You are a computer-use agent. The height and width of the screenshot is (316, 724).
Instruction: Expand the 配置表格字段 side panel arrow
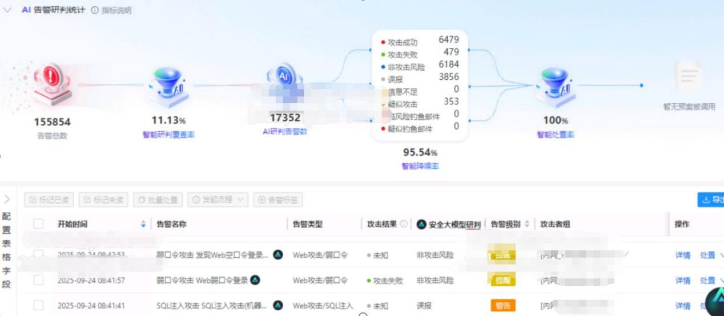(x=7, y=199)
